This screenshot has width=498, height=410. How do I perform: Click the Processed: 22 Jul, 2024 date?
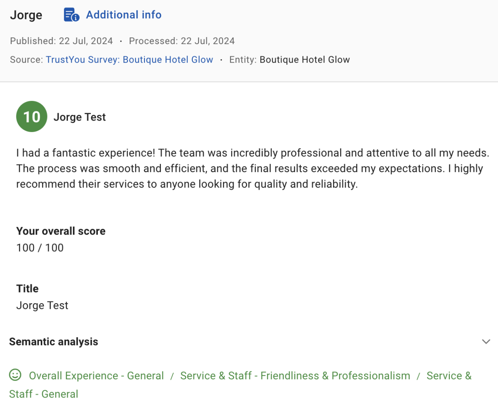(x=182, y=41)
